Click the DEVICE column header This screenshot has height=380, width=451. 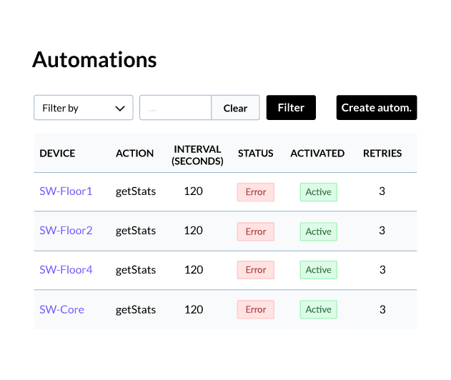[57, 154]
